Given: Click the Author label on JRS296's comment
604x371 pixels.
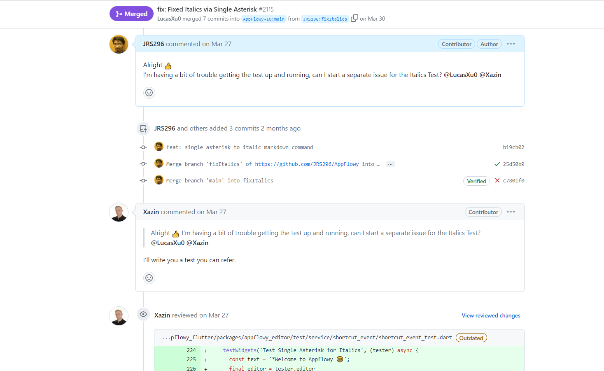Looking at the screenshot, I should (489, 44).
